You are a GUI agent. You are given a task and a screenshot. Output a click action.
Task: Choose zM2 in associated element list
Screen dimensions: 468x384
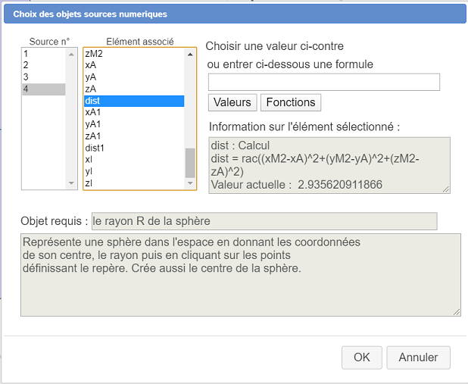click(134, 54)
